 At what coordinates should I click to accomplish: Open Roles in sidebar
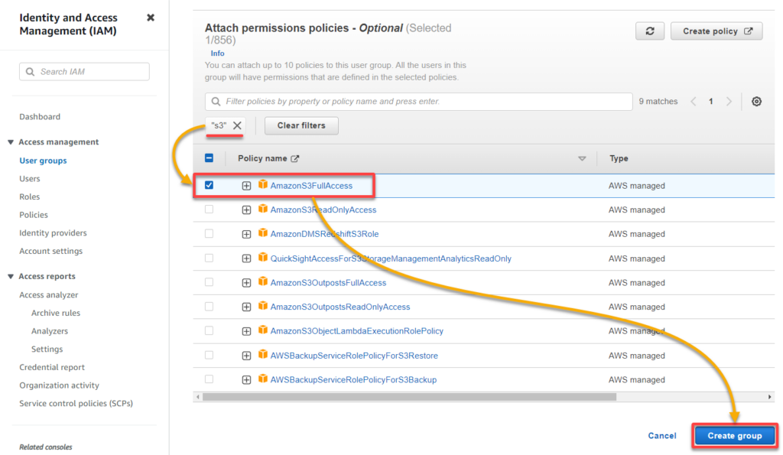[30, 197]
